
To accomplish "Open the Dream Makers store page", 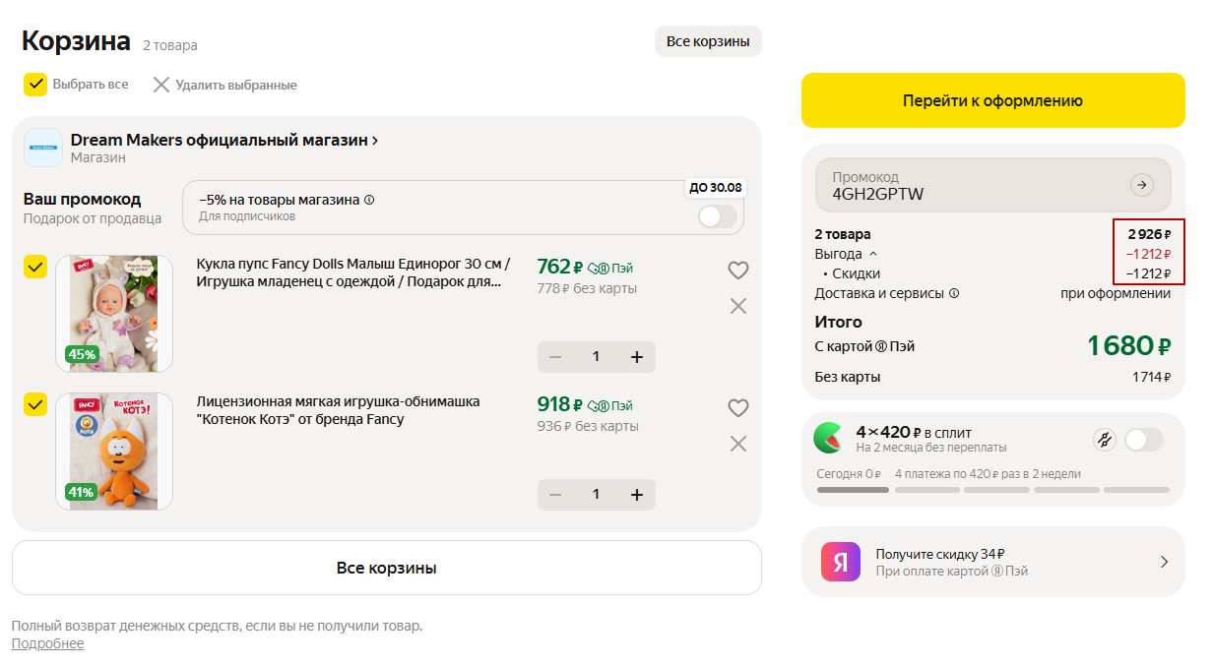I will pos(223,141).
